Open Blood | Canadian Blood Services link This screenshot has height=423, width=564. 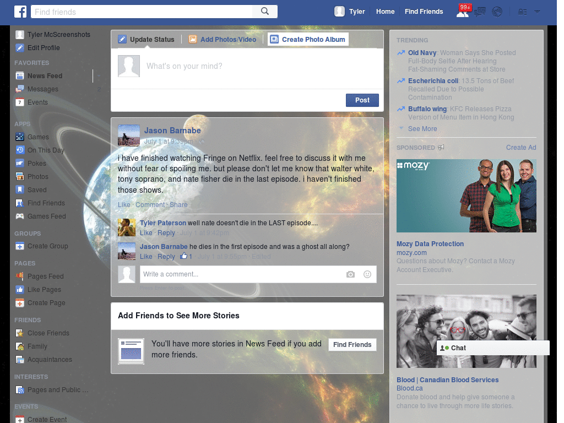click(447, 380)
